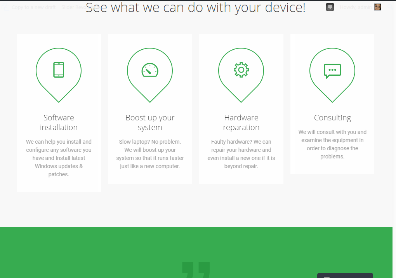Open the comments notification icon in the admin bar
This screenshot has width=396, height=278.
(x=330, y=7)
